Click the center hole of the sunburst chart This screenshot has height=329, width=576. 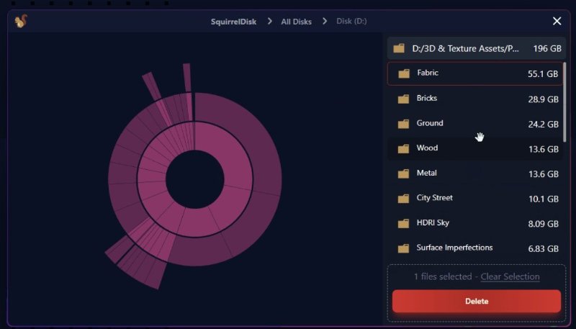[x=194, y=179]
